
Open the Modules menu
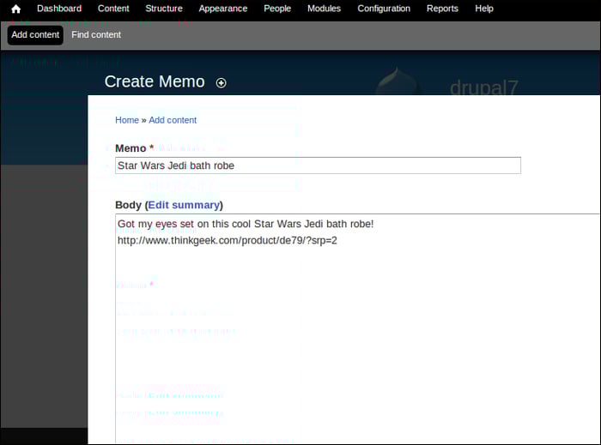click(x=324, y=9)
